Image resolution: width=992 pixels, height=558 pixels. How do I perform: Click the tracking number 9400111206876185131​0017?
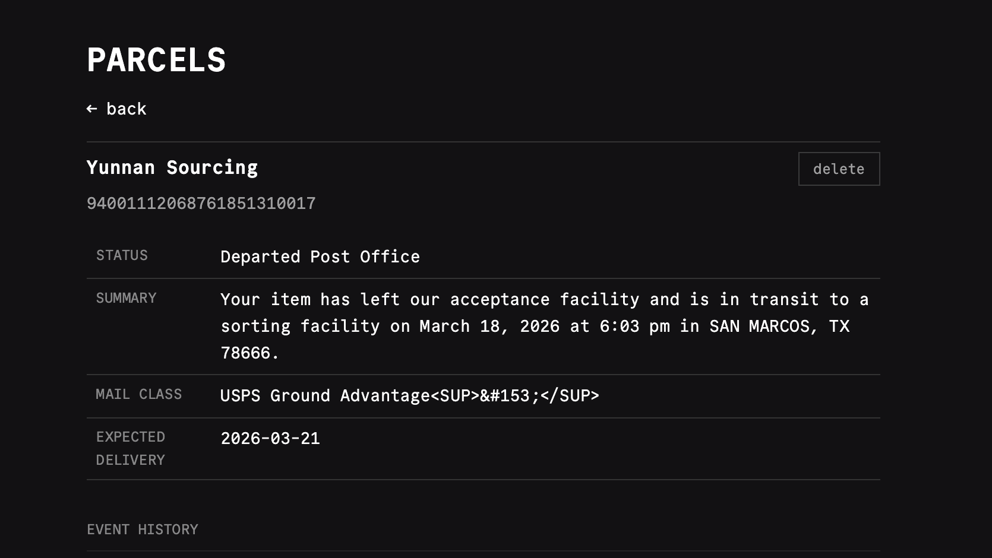pyautogui.click(x=201, y=204)
